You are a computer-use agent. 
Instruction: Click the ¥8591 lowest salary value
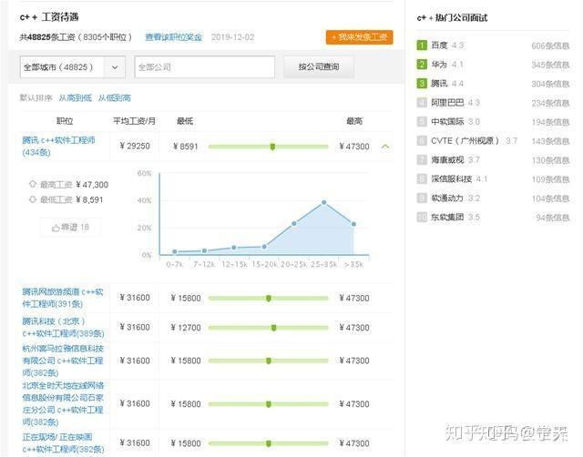pyautogui.click(x=185, y=147)
